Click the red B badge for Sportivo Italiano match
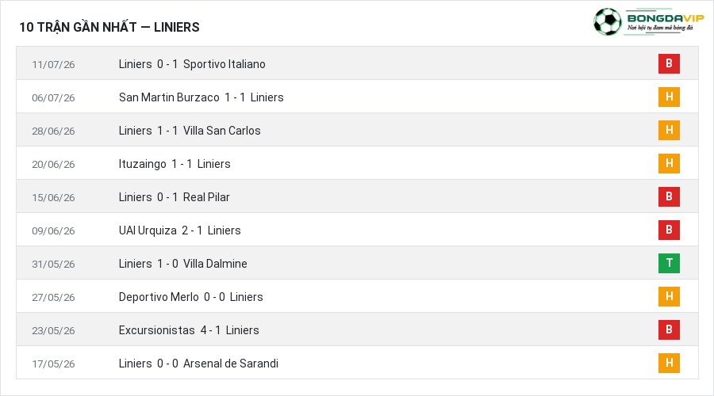 pos(669,63)
